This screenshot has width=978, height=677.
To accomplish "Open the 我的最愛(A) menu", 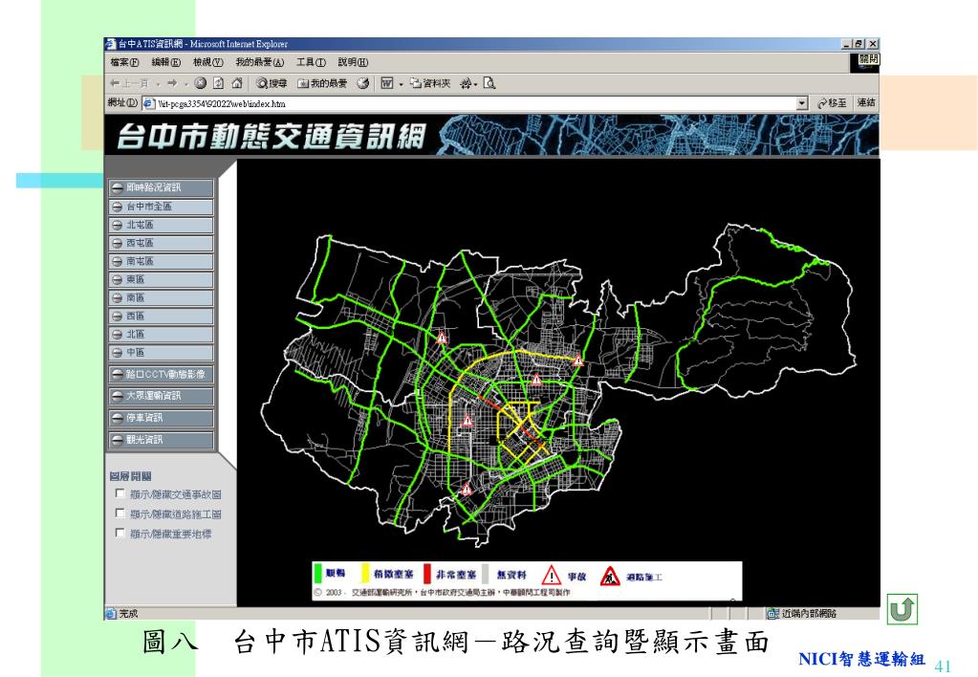I will pos(259,62).
